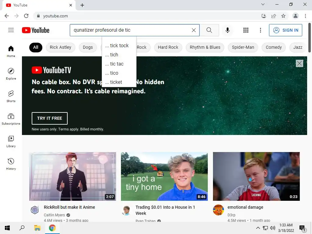Choose the 'tico' suggestion
This screenshot has width=312, height=234.
pyautogui.click(x=119, y=73)
